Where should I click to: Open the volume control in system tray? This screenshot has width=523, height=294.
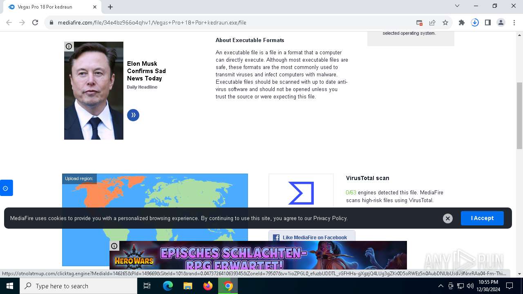[470, 286]
